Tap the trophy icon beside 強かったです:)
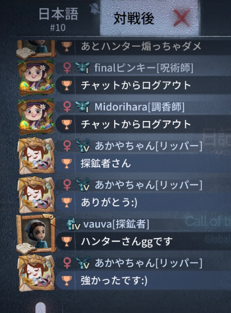Screen dimensions: 231x313 66,281
